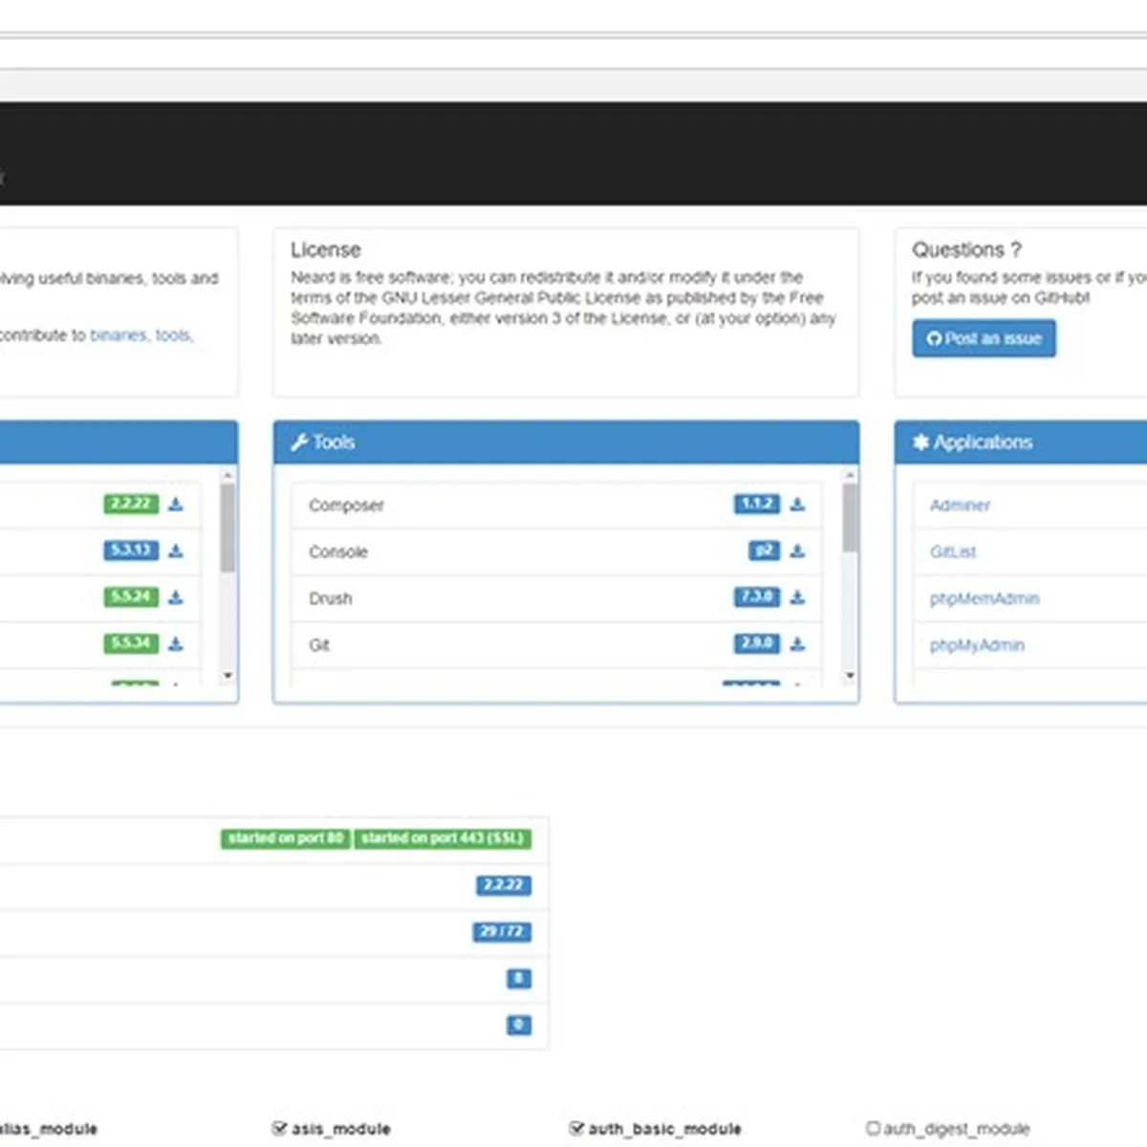Download the Console tool

click(797, 551)
